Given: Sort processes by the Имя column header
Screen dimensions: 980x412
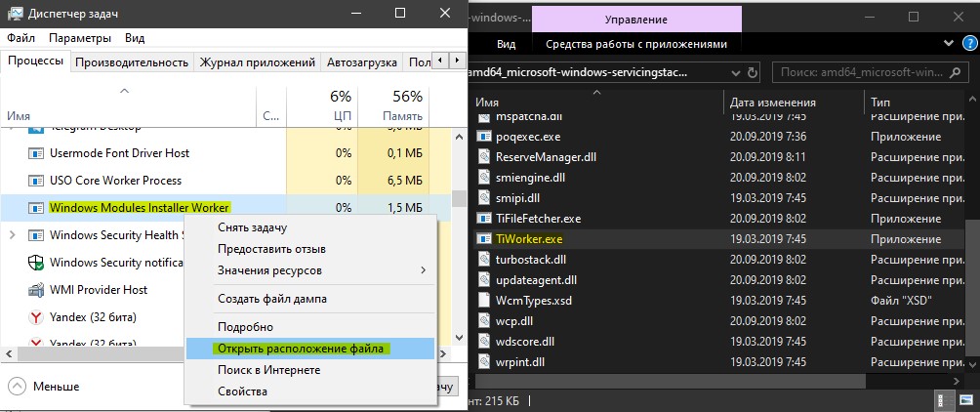Looking at the screenshot, I should 129,106.
